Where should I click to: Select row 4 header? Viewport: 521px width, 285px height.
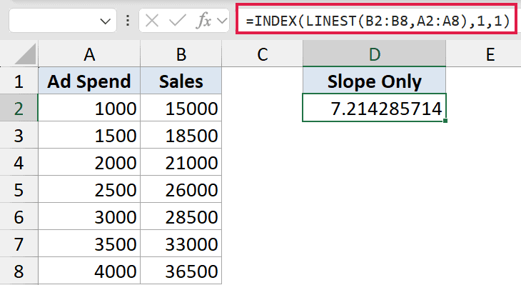click(x=19, y=162)
